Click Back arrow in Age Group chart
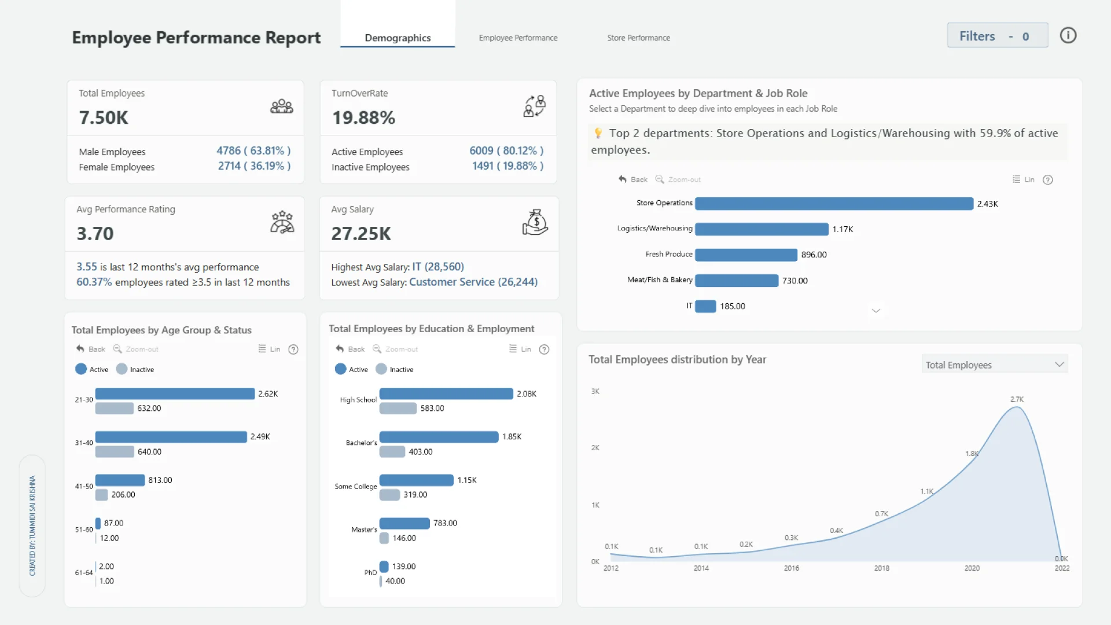 point(80,349)
